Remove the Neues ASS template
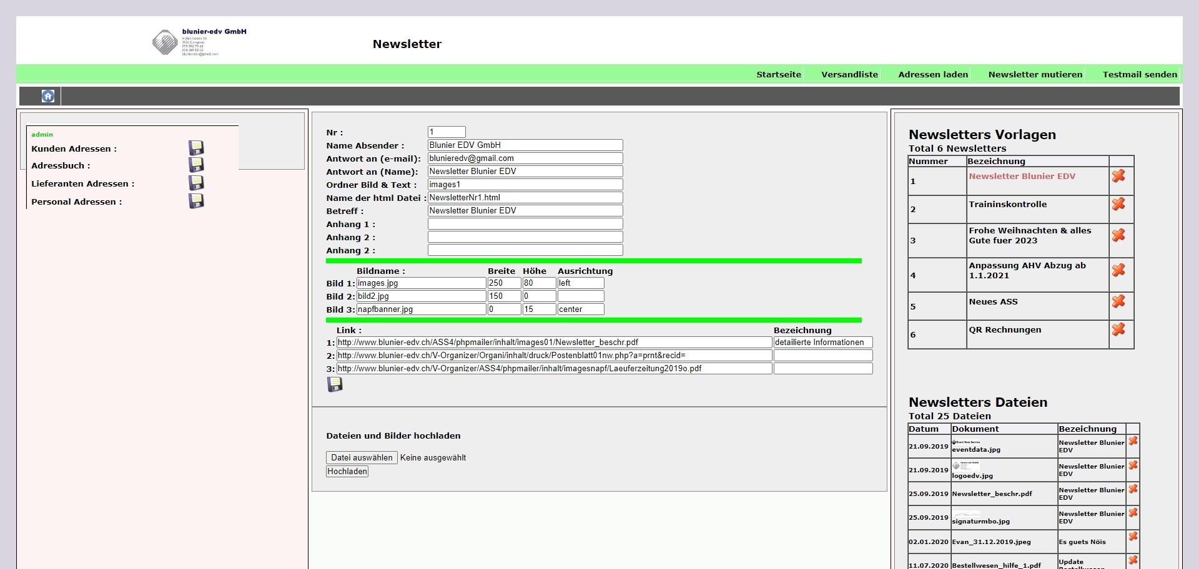The width and height of the screenshot is (1199, 569). 1118,301
